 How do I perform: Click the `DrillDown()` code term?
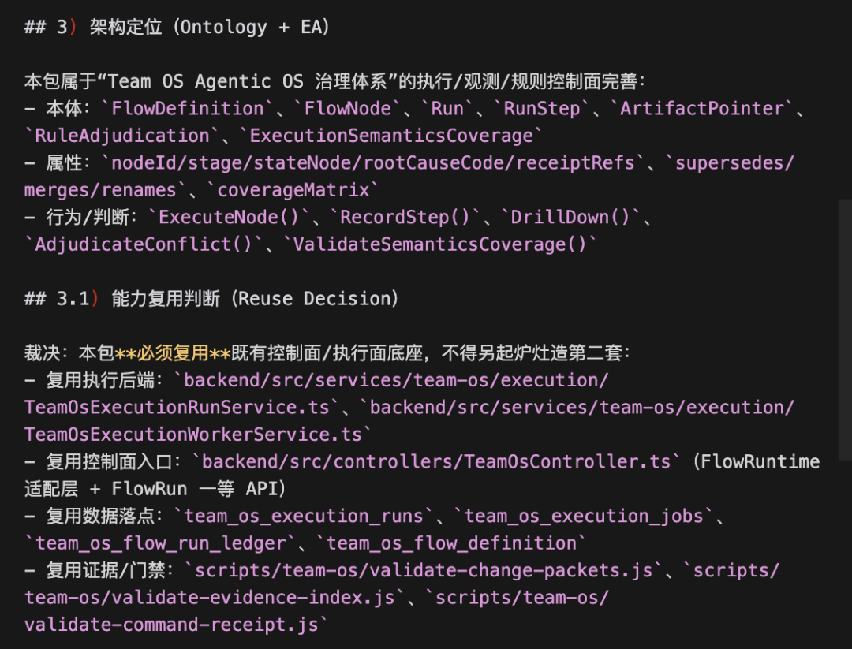coord(570,217)
